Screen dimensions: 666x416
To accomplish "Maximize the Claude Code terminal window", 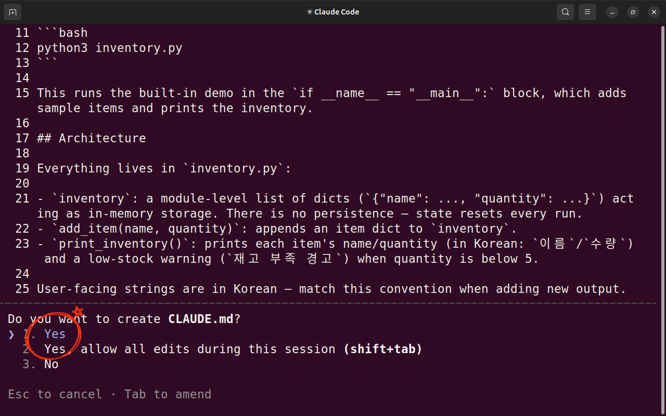I will point(633,12).
